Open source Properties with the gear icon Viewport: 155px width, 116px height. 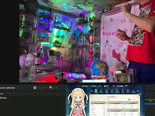tap(40, 88)
